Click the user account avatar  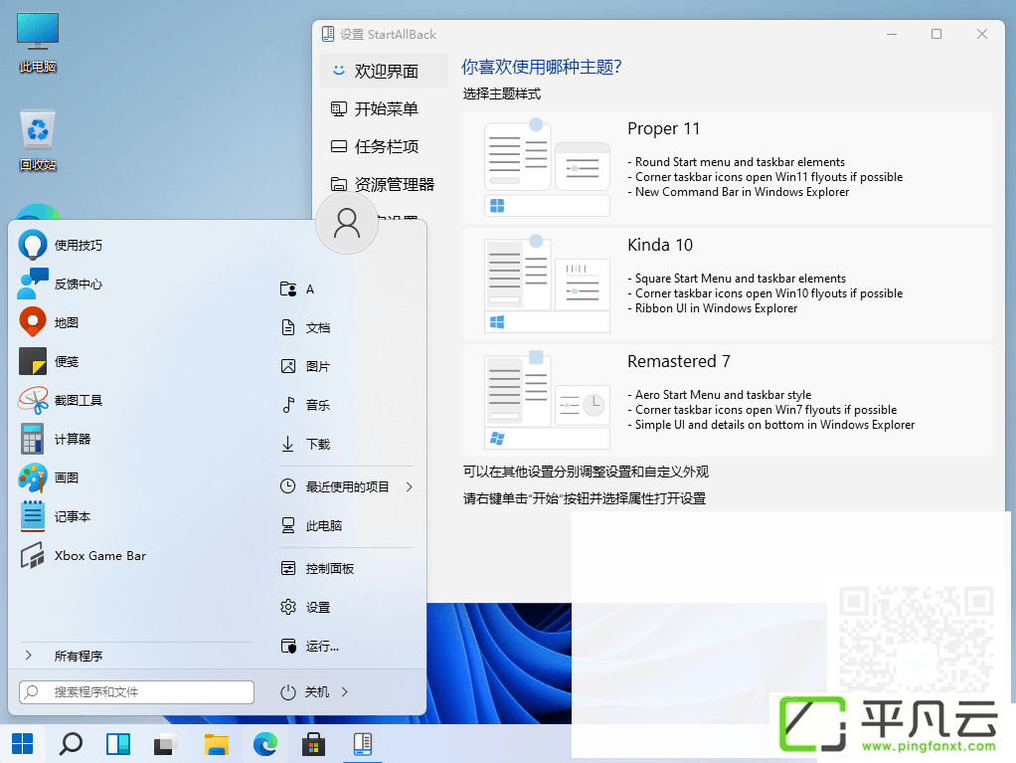pyautogui.click(x=347, y=223)
